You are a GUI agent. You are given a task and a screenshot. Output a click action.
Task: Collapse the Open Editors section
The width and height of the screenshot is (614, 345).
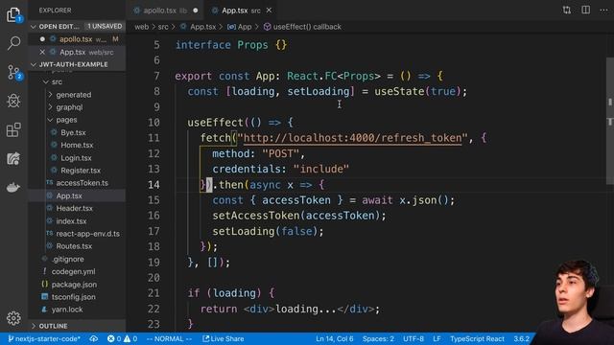[78, 26]
